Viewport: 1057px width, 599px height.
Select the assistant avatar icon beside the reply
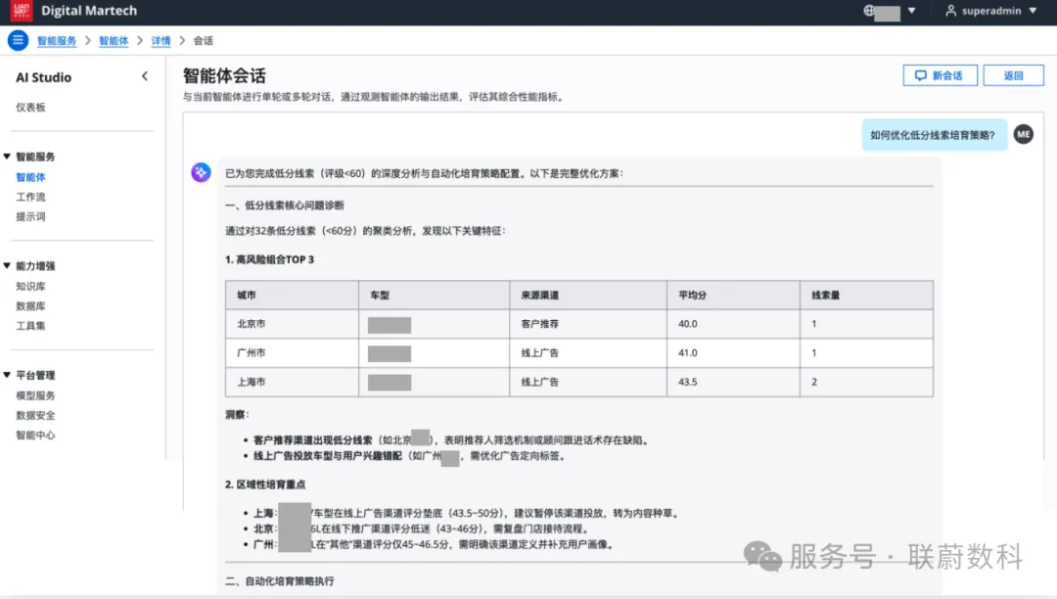tap(200, 171)
